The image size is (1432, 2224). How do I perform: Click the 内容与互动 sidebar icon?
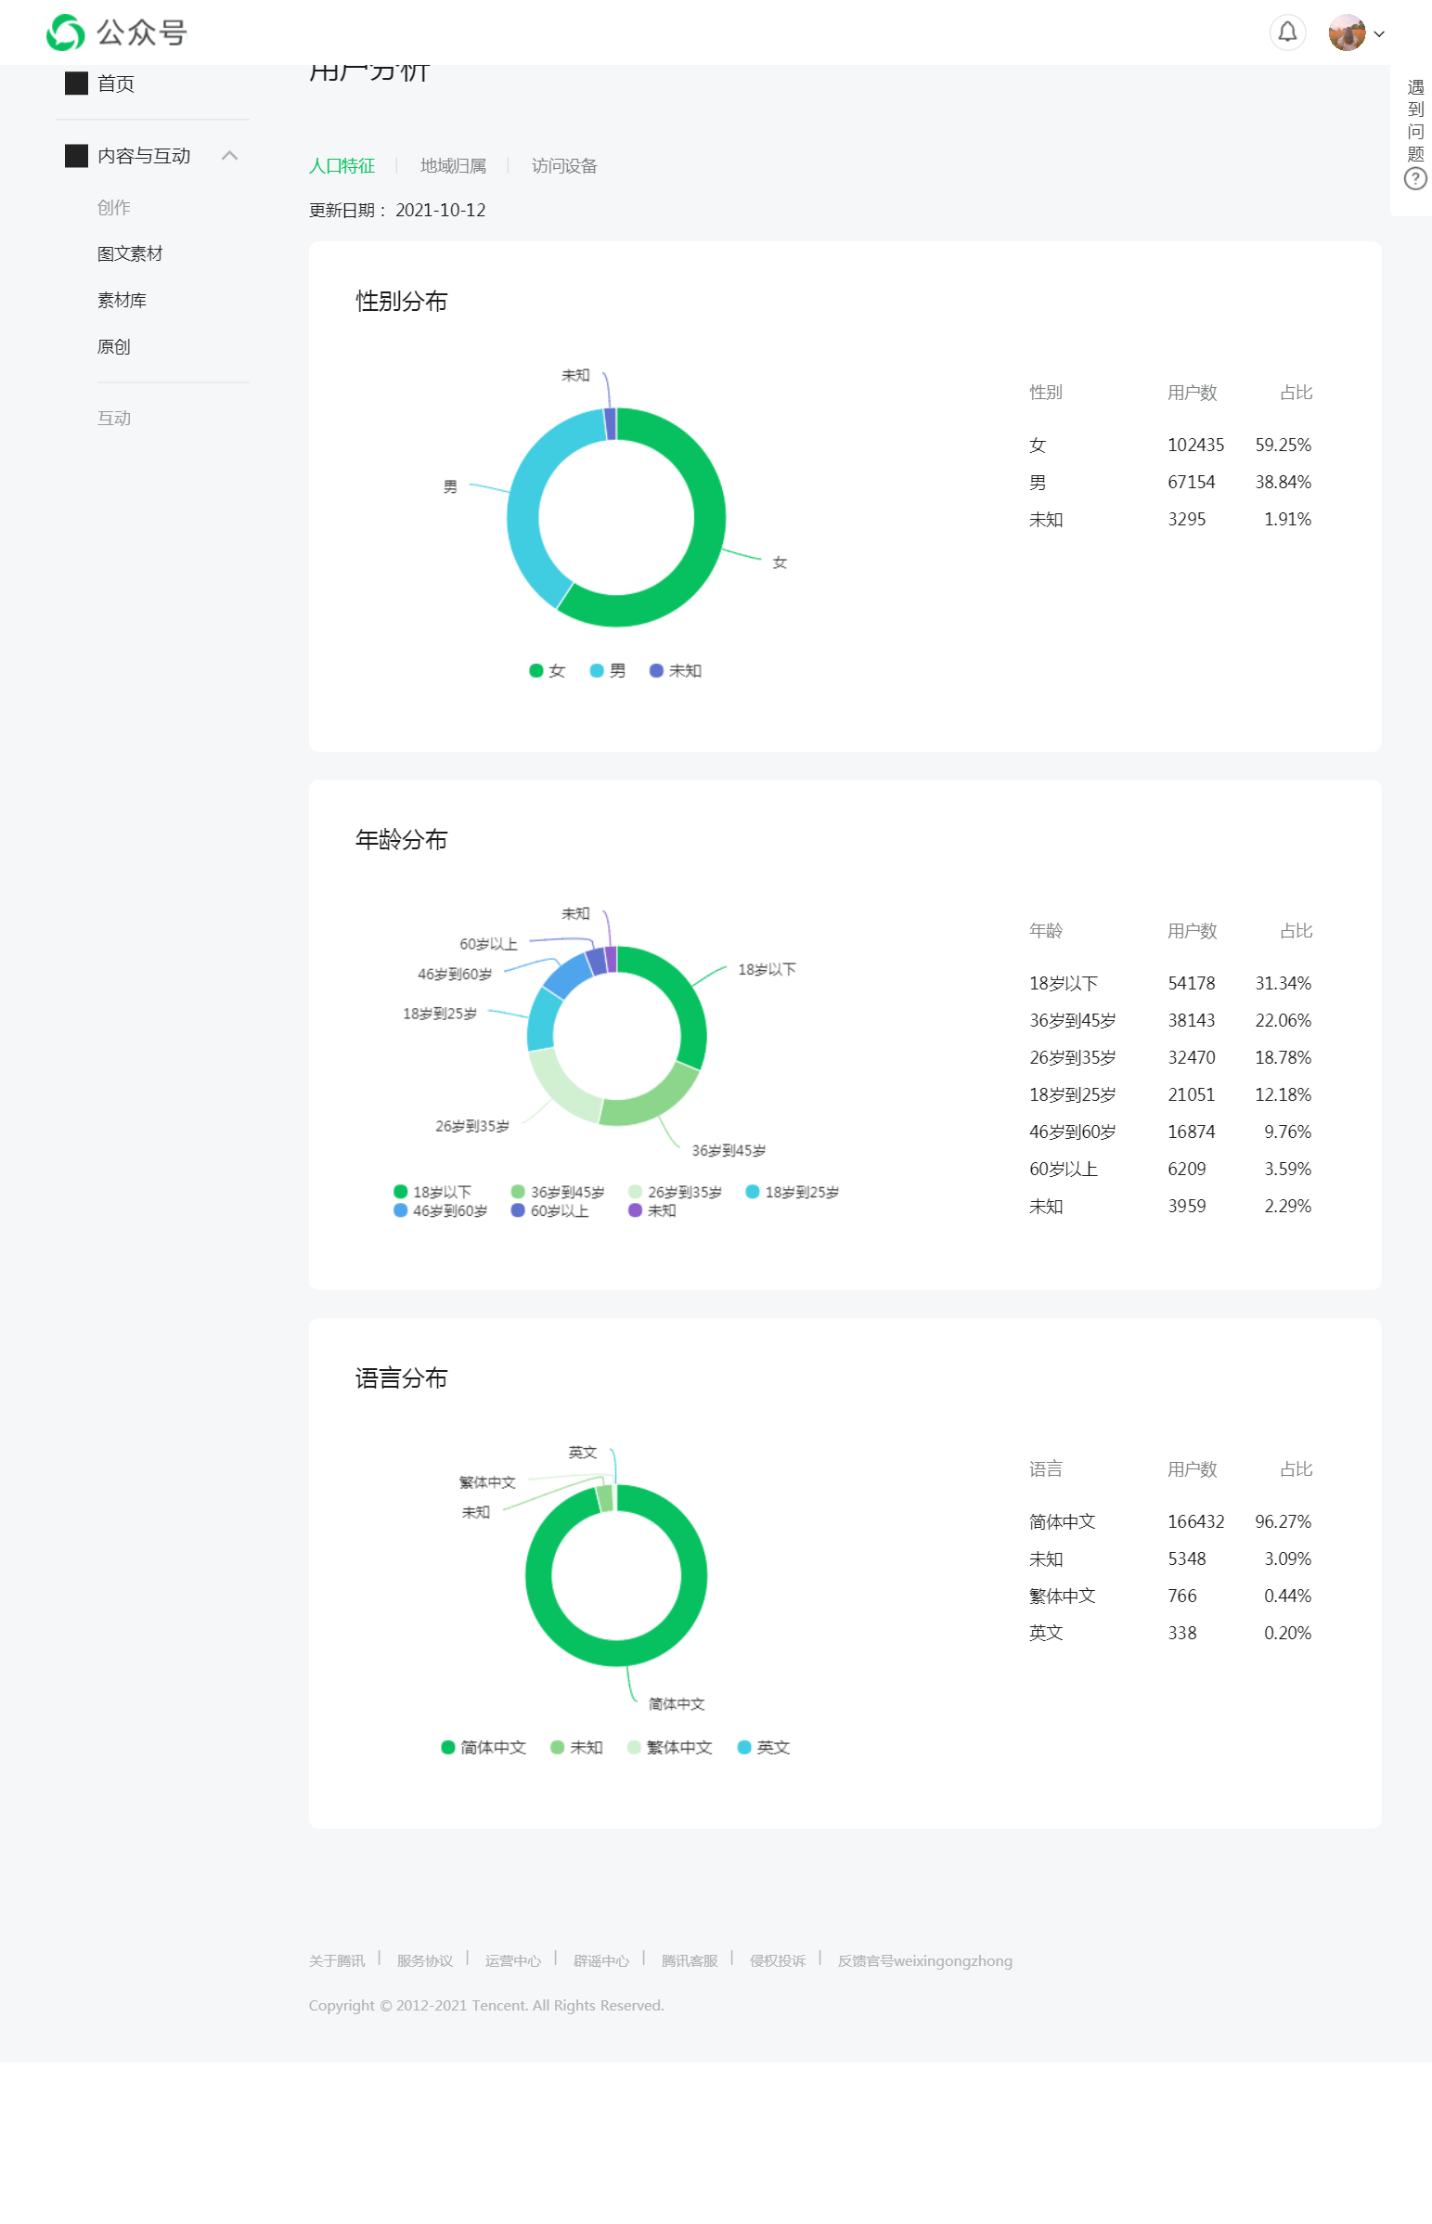click(76, 155)
